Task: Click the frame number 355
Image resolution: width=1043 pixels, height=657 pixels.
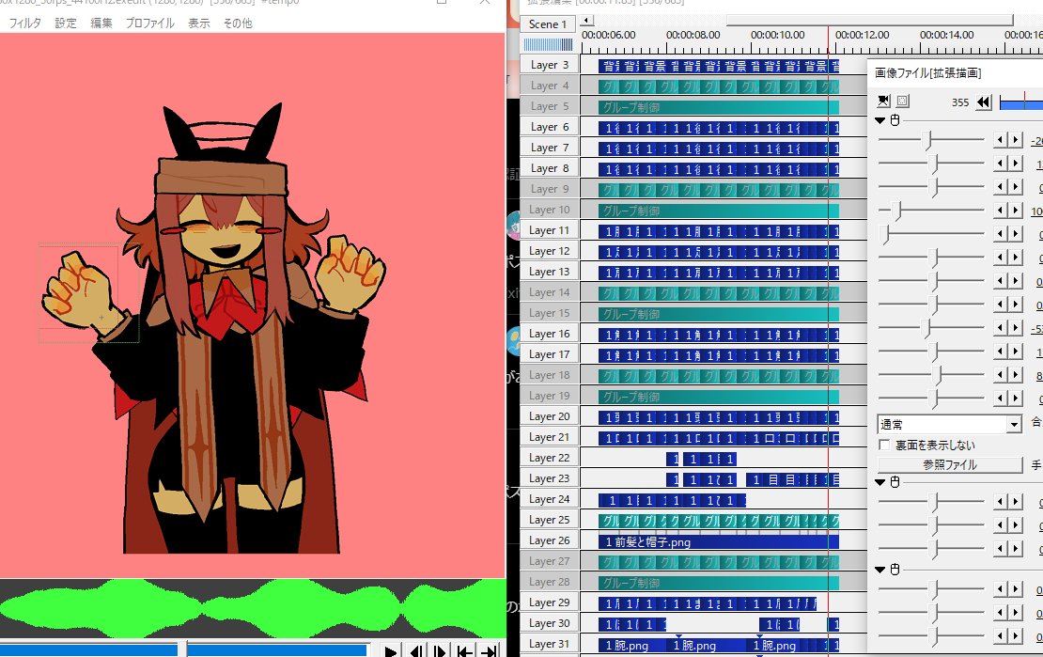Action: [960, 102]
